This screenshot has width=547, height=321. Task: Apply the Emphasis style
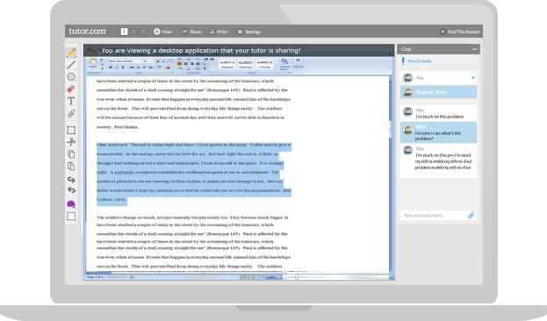[227, 64]
